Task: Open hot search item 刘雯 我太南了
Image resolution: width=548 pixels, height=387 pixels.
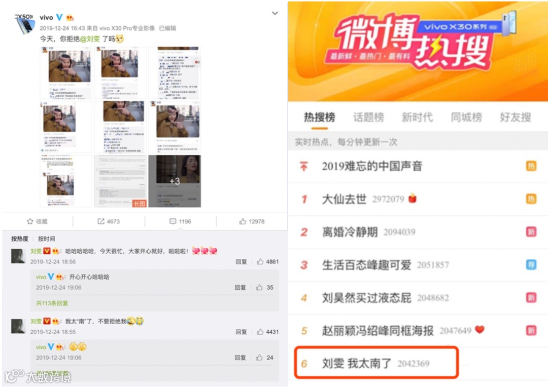Action: (376, 363)
